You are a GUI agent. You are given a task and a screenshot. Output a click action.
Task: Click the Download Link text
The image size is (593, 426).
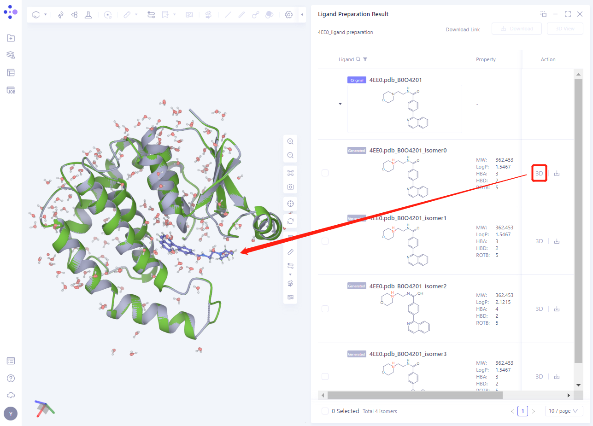[x=463, y=29]
